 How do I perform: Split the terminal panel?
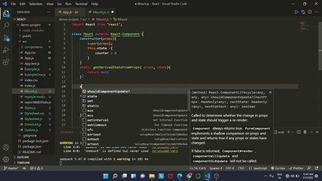(299, 132)
